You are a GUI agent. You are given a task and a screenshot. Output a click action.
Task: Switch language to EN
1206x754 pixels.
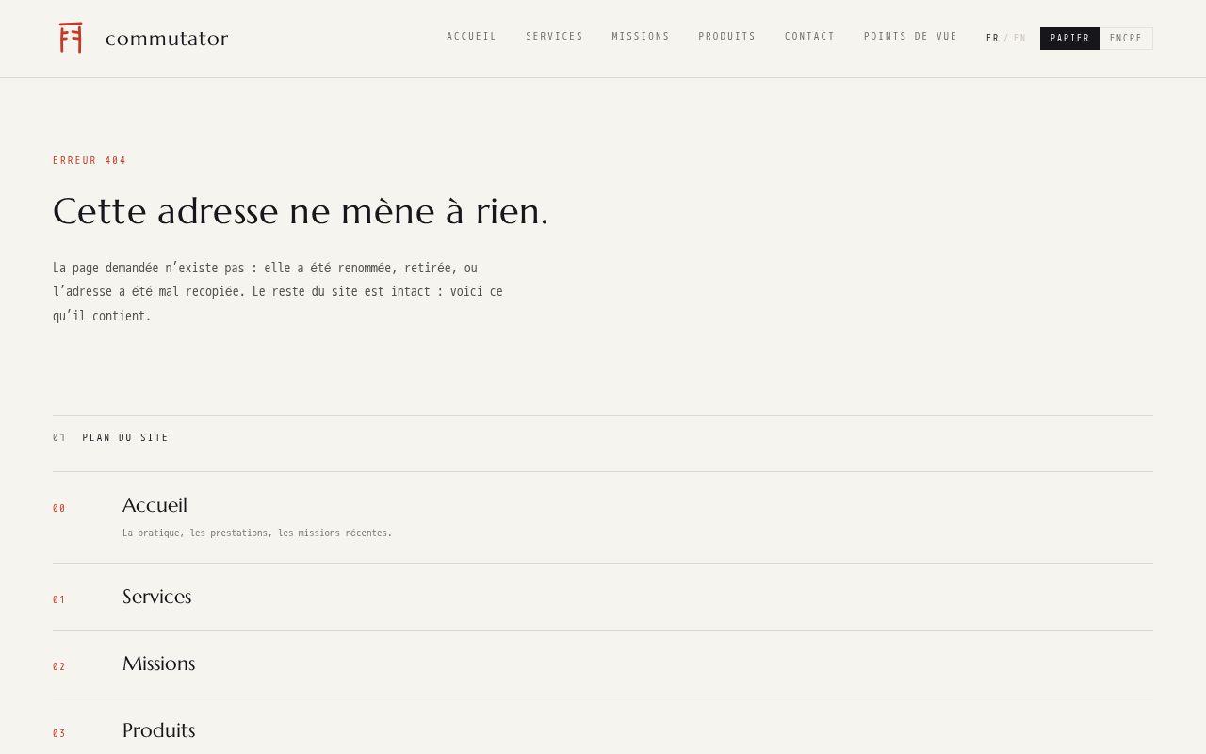click(x=1019, y=39)
